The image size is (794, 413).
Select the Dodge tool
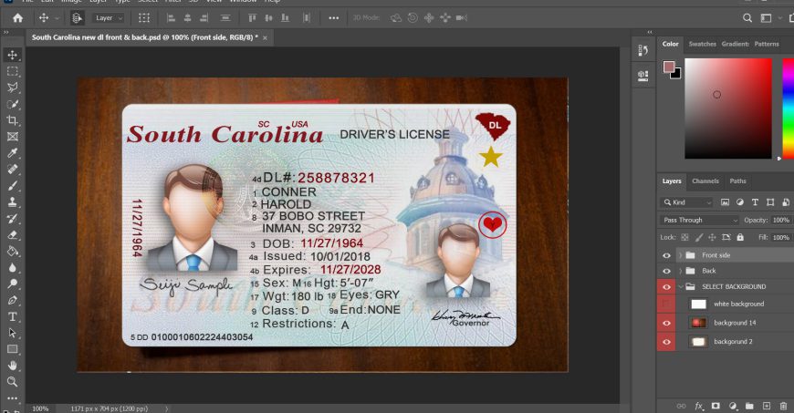click(12, 284)
